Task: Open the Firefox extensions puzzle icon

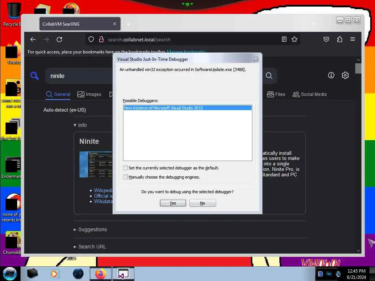Action: 339,39
